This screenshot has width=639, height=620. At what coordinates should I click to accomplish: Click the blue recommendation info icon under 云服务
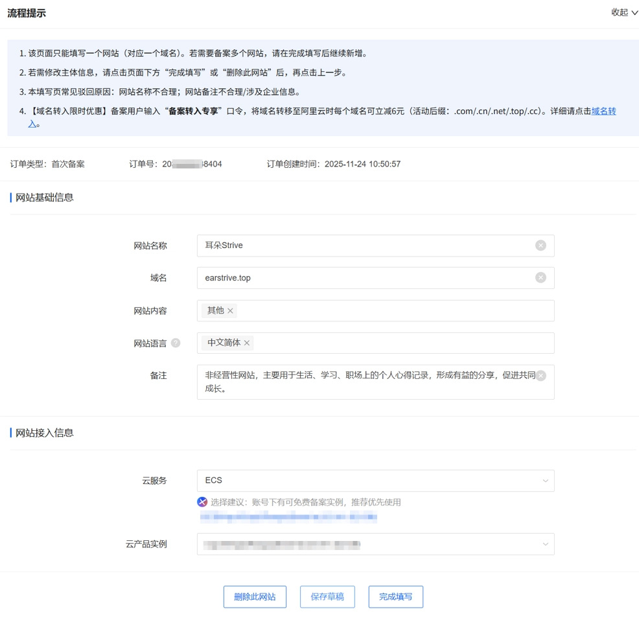202,502
